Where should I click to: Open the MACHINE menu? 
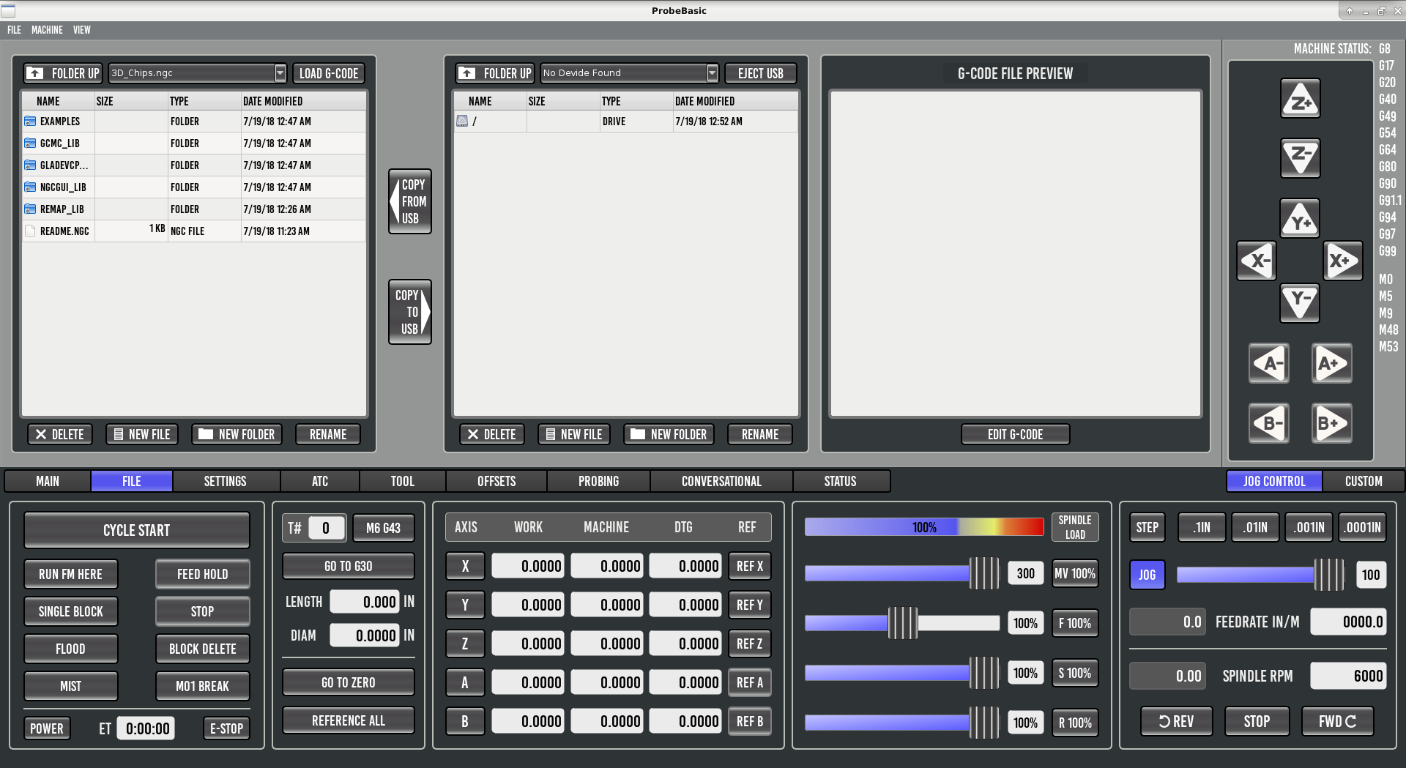pos(47,30)
